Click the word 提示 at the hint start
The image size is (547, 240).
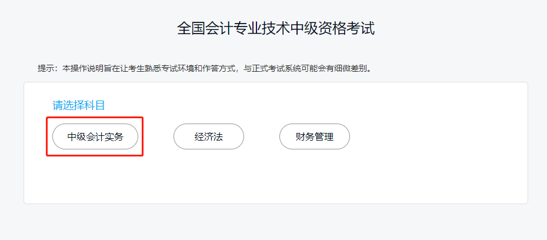pos(46,68)
